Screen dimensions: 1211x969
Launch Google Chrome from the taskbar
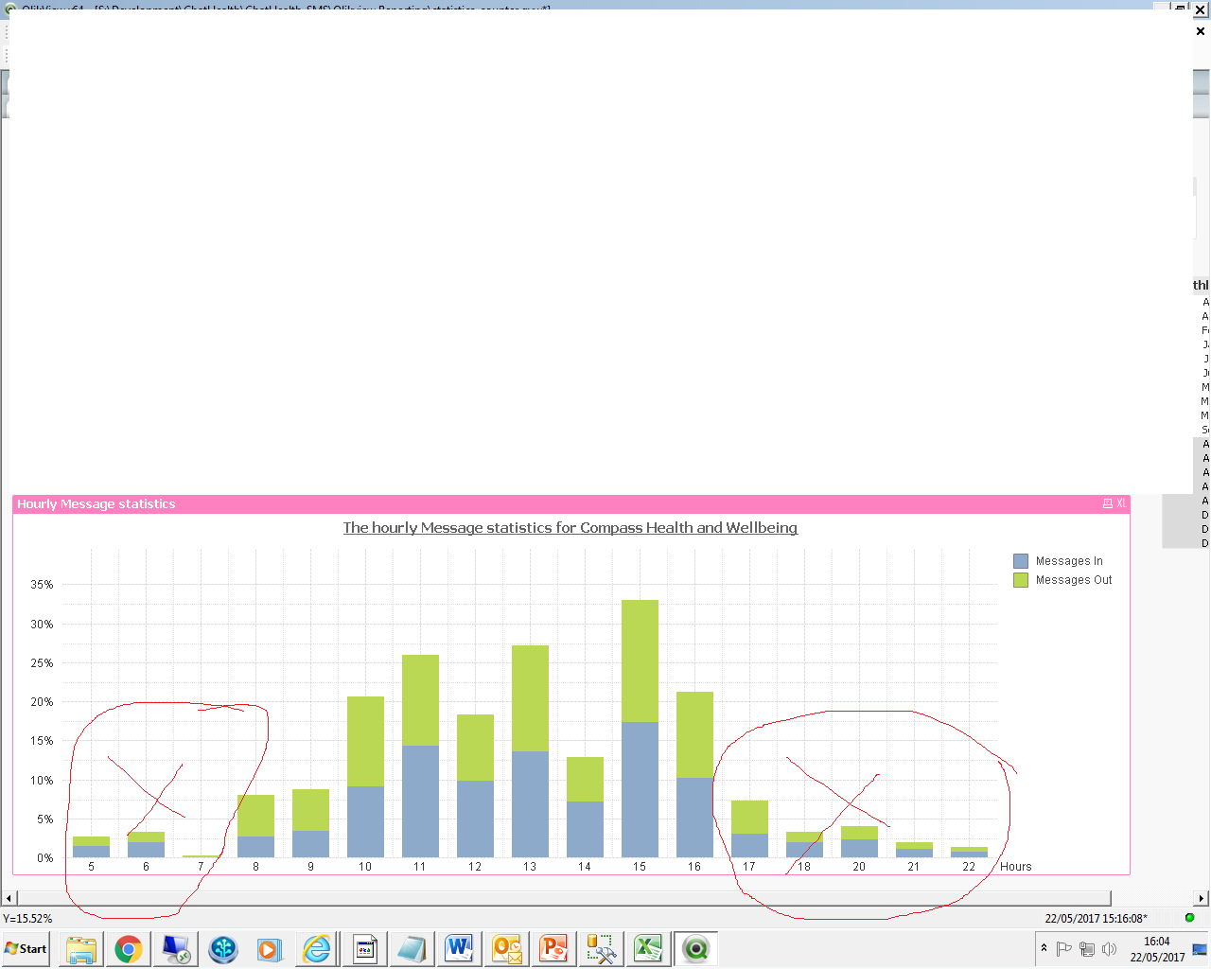[x=129, y=949]
